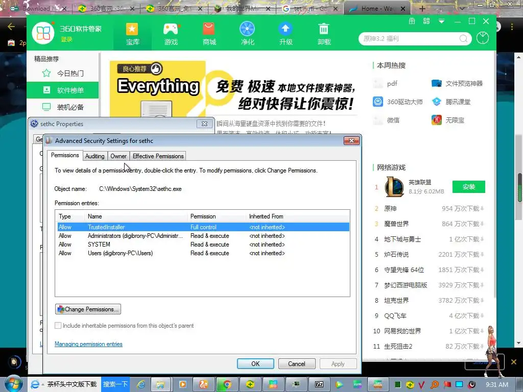
Task: Click the Apply button
Action: click(x=338, y=363)
